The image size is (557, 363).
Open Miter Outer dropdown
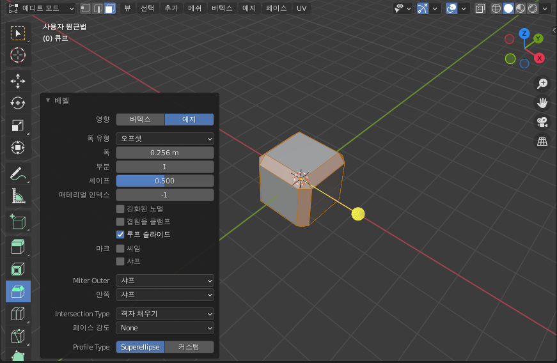coord(165,281)
